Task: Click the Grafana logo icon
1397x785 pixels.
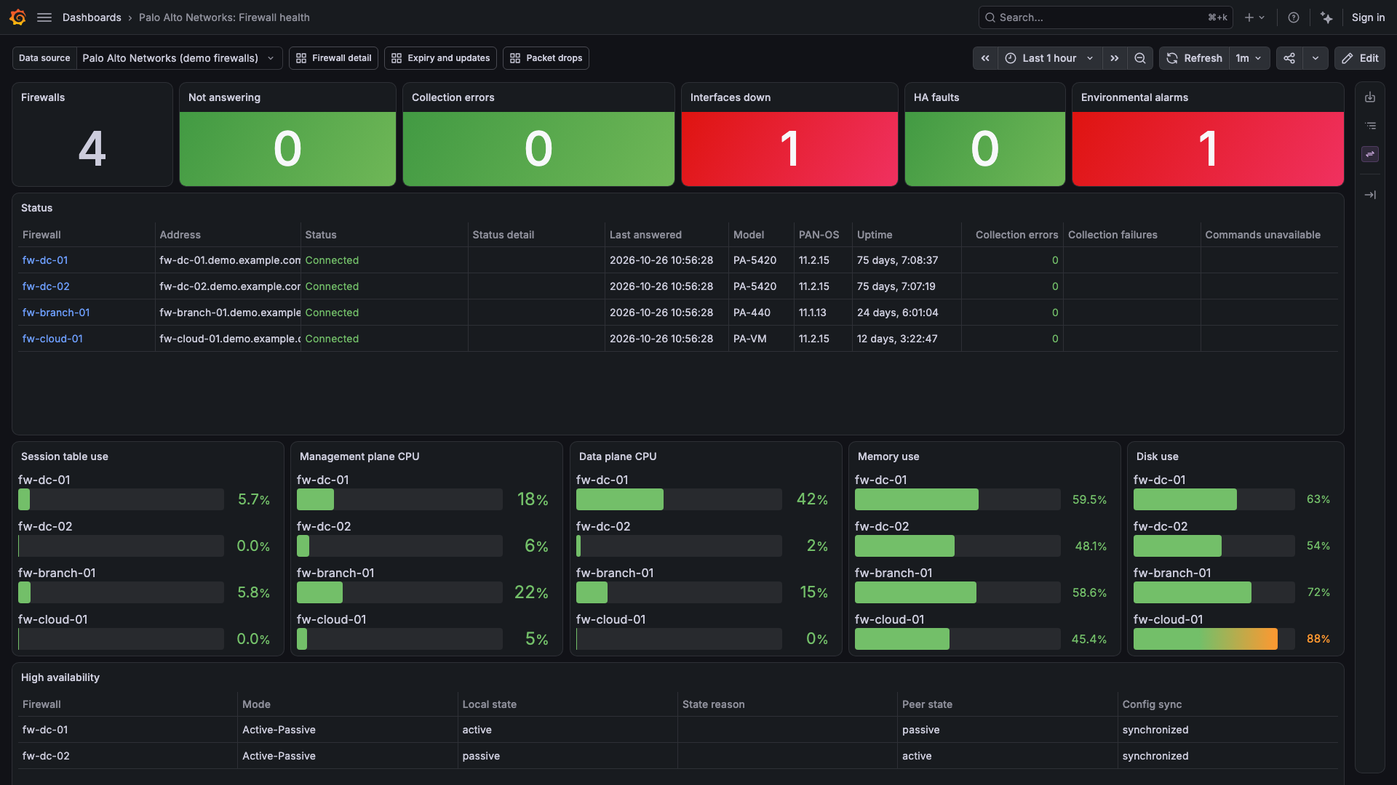Action: click(x=18, y=17)
